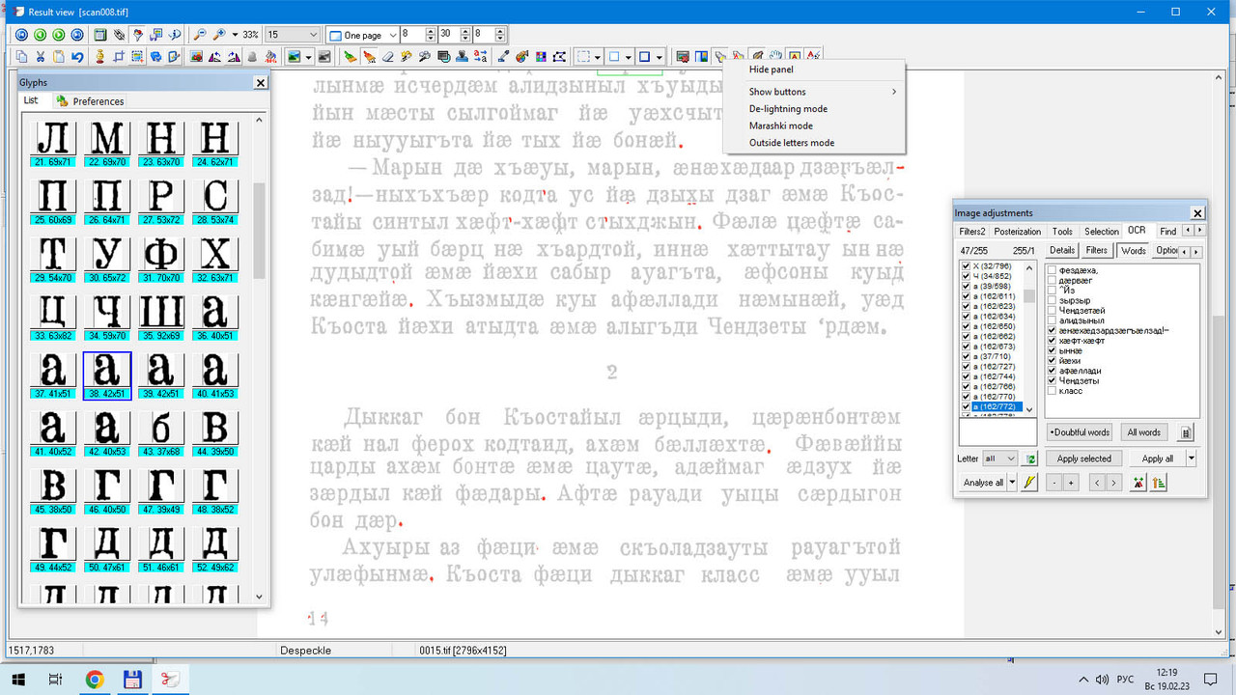Click the lightning bolt analyse icon
The image size is (1236, 695).
[1030, 482]
